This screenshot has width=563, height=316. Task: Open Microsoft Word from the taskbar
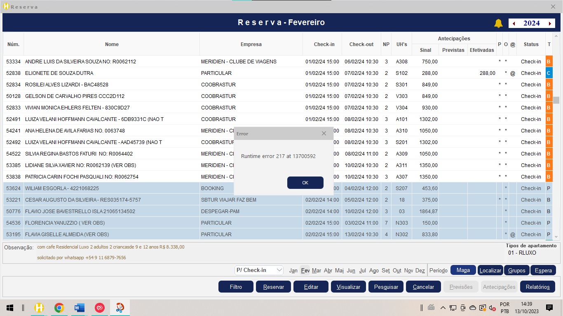pyautogui.click(x=80, y=308)
